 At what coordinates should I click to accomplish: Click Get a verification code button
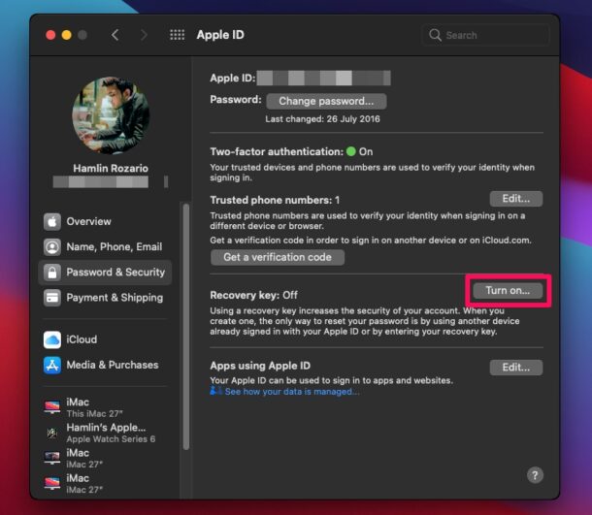(278, 257)
